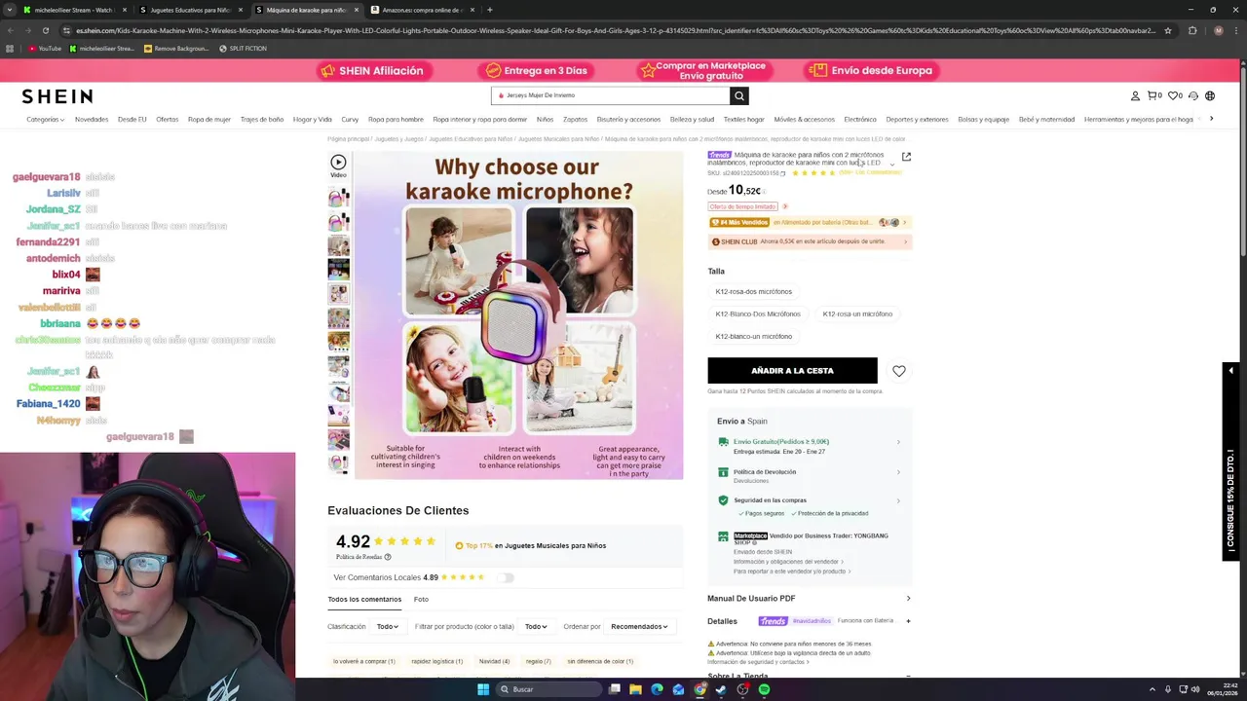This screenshot has width=1247, height=701.
Task: Open Electrónica nav menu item
Action: click(x=860, y=119)
